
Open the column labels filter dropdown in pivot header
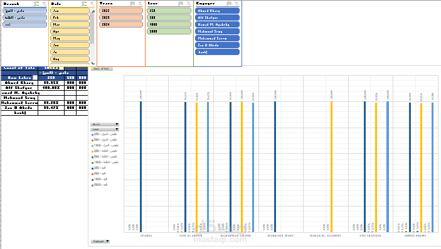click(x=61, y=68)
